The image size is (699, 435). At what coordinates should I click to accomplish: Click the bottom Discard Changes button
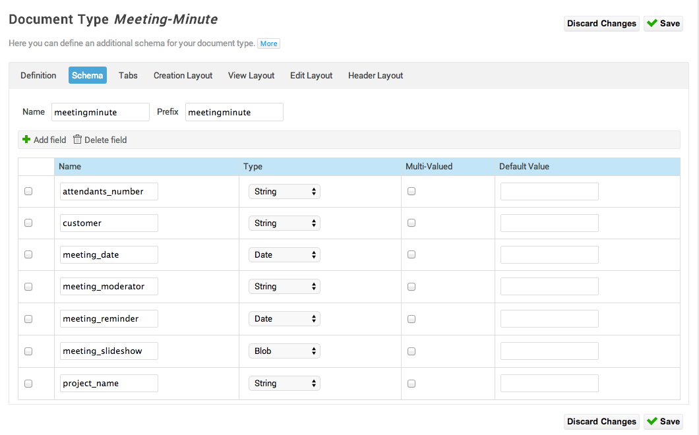tap(601, 422)
